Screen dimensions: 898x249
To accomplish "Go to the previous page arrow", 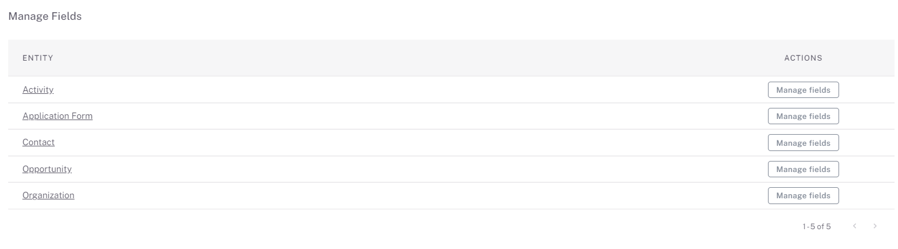I will pos(854,226).
